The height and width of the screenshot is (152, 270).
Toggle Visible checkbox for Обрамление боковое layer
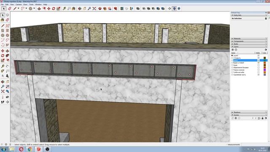[259, 68]
